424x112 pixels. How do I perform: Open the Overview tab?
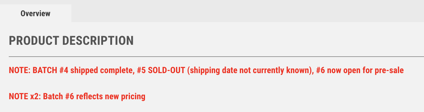(x=35, y=13)
